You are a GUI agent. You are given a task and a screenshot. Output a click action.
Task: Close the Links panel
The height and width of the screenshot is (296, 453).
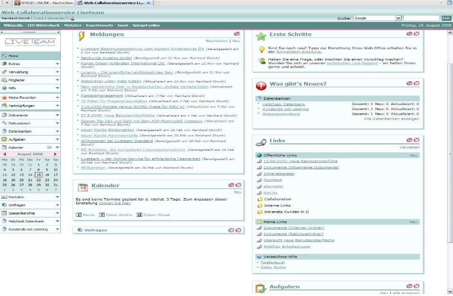(416, 140)
